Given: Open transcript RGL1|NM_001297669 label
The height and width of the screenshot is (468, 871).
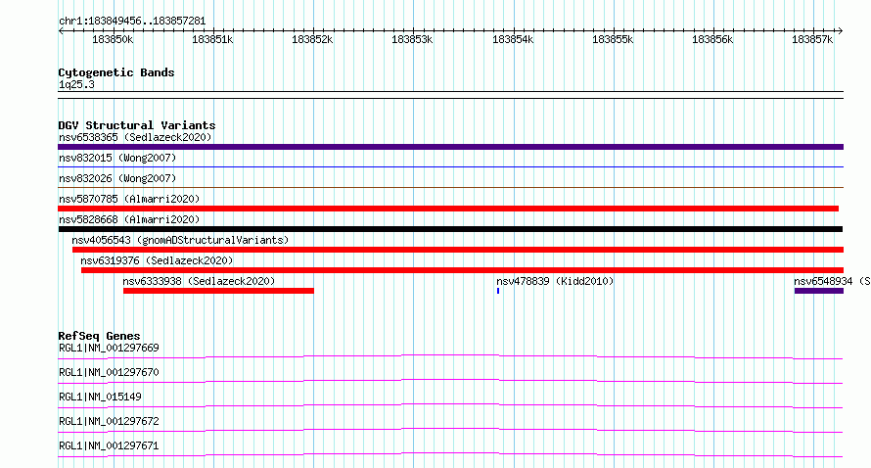Looking at the screenshot, I should (109, 348).
